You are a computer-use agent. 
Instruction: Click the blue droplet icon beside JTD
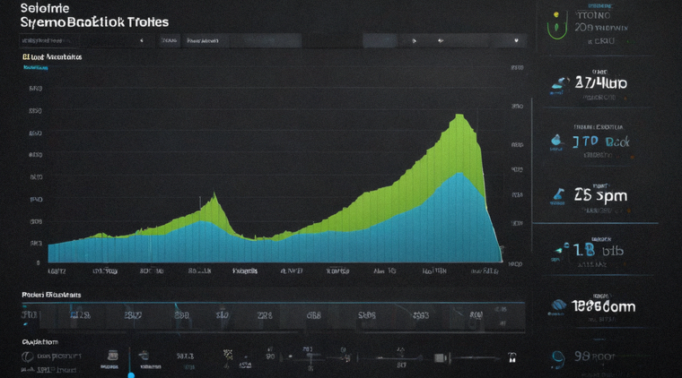click(556, 141)
